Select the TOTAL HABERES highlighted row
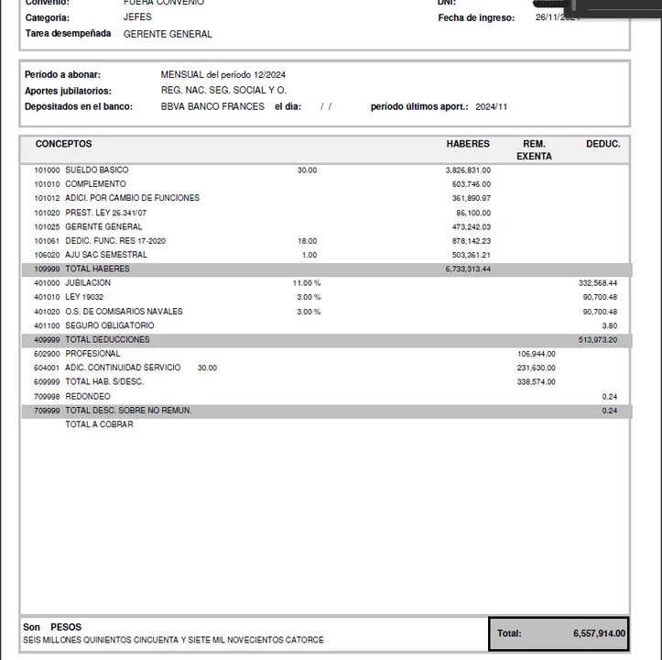The image size is (662, 660). 325,269
